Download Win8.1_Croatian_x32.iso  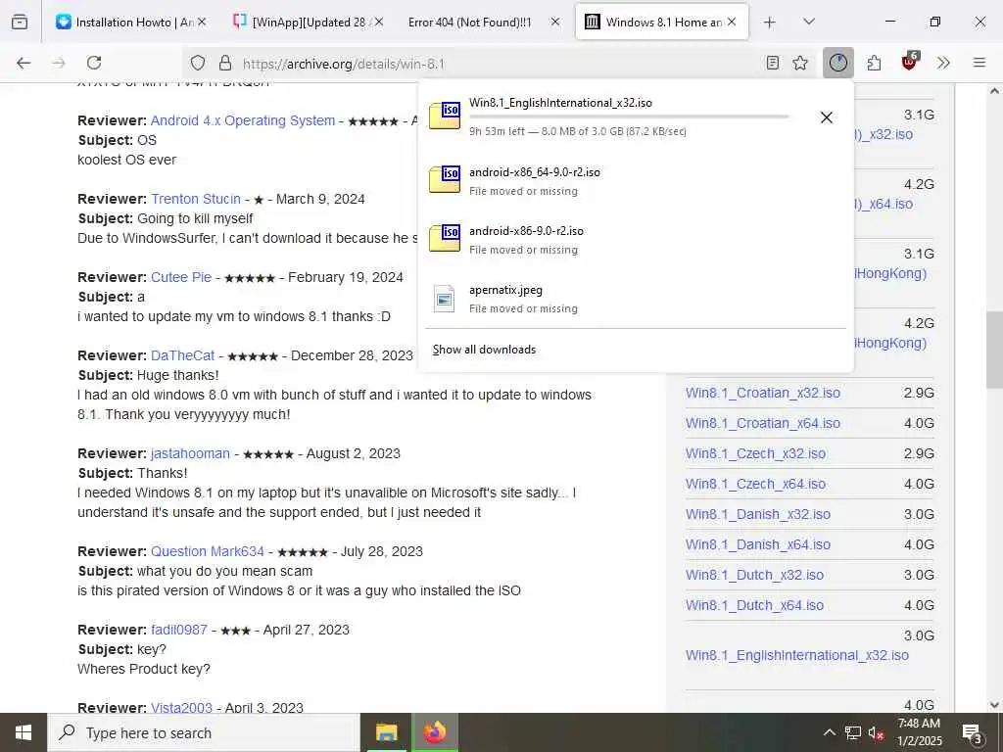point(762,393)
